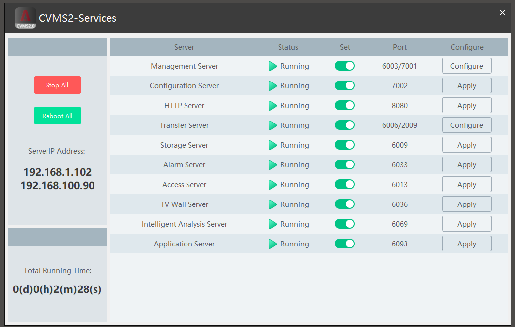This screenshot has width=515, height=327.
Task: Click the Intelligent Analysis Server label
Action: click(184, 224)
